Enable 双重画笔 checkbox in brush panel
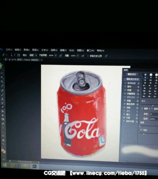Viewport: 158px width, 179px height. pos(125,94)
